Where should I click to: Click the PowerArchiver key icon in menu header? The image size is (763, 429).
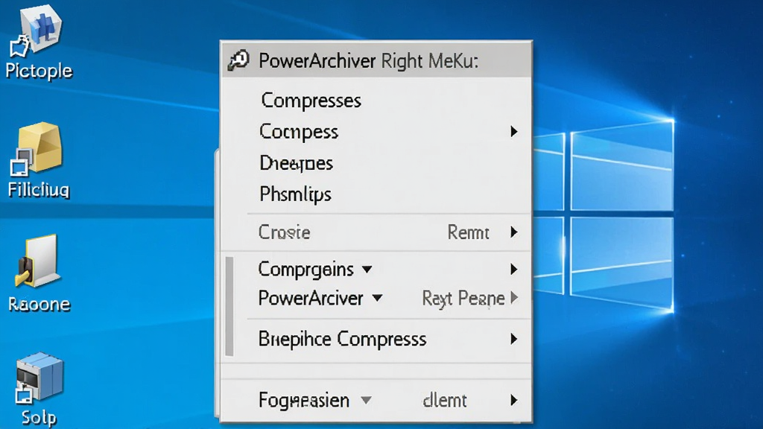click(238, 61)
